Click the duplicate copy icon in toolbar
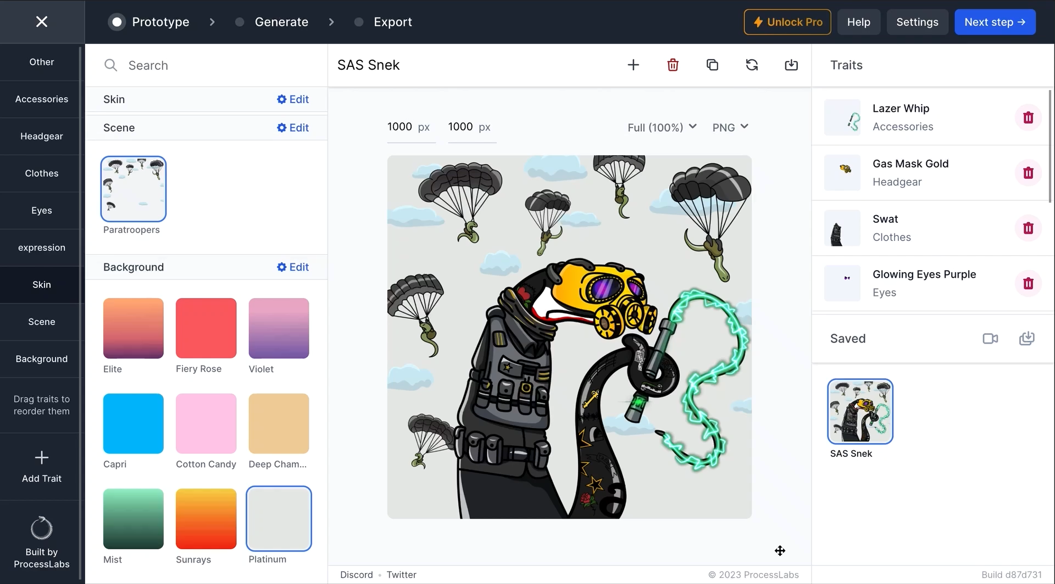 click(x=712, y=65)
